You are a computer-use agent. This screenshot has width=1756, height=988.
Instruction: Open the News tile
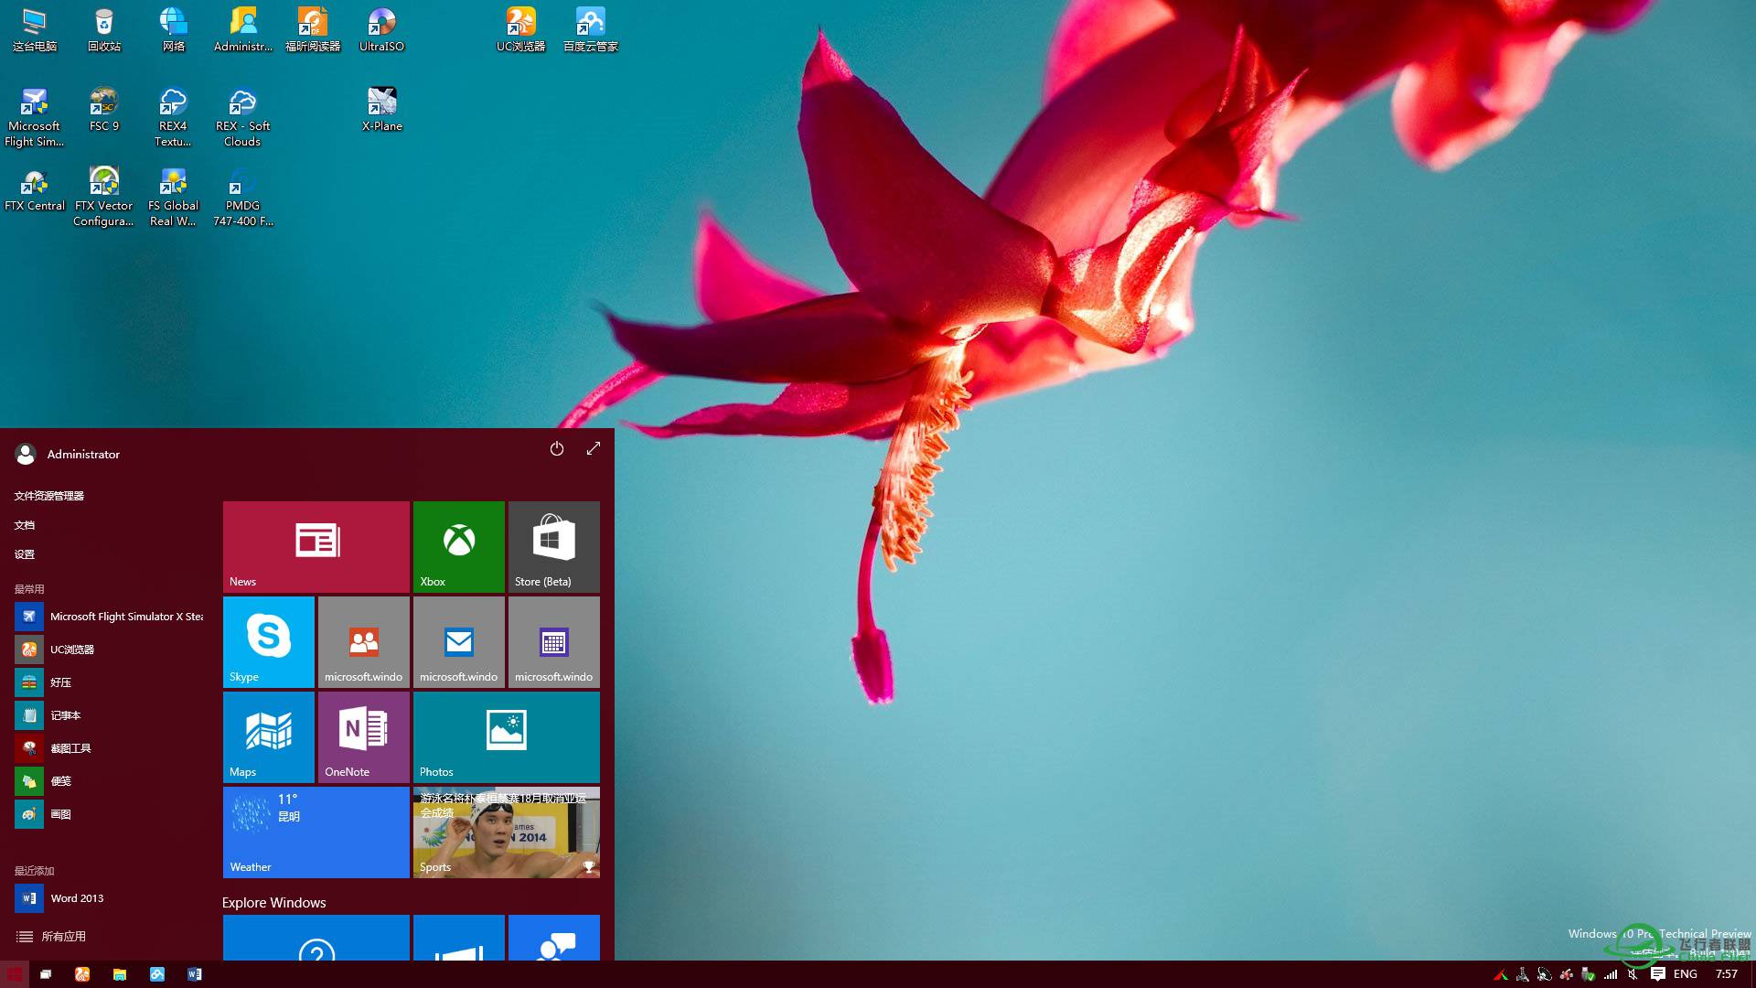coord(316,547)
